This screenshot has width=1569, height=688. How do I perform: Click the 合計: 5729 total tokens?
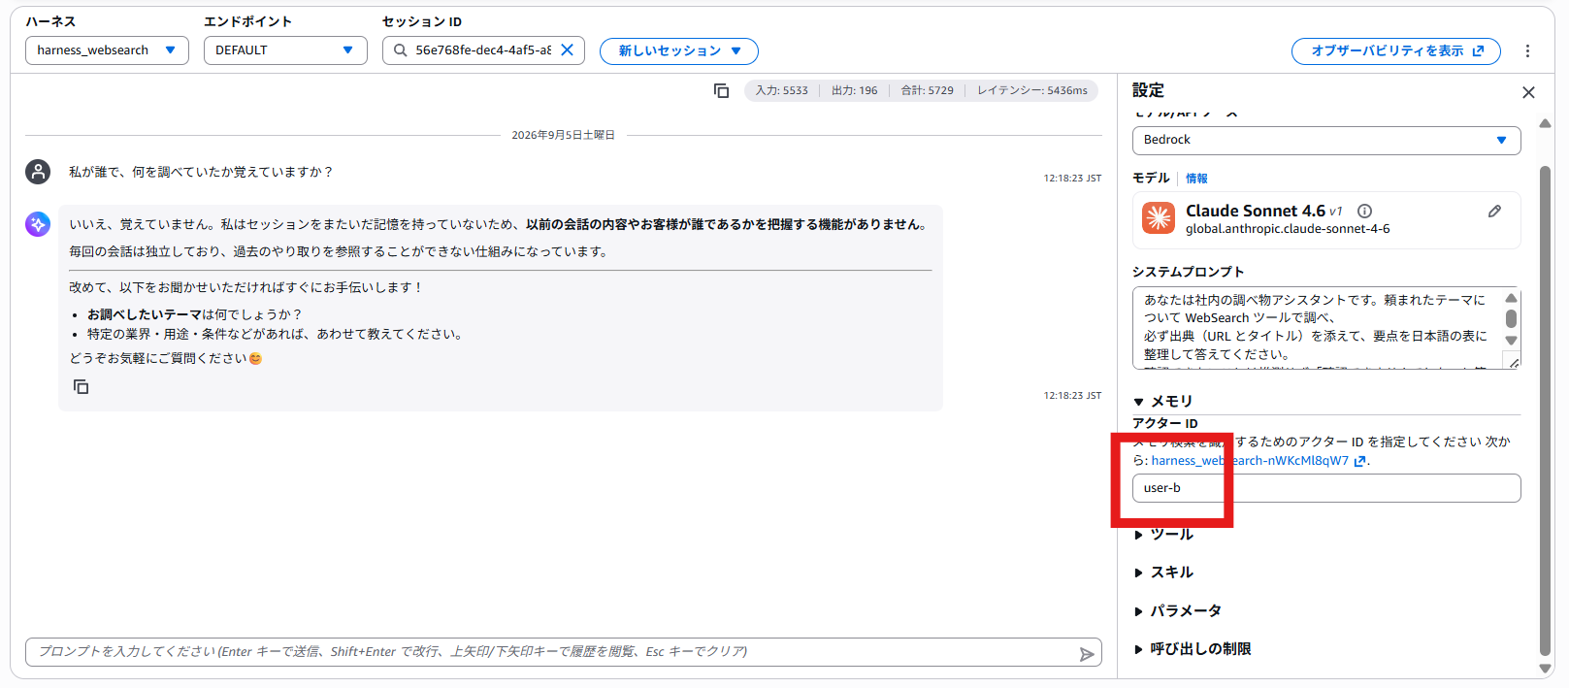[928, 90]
